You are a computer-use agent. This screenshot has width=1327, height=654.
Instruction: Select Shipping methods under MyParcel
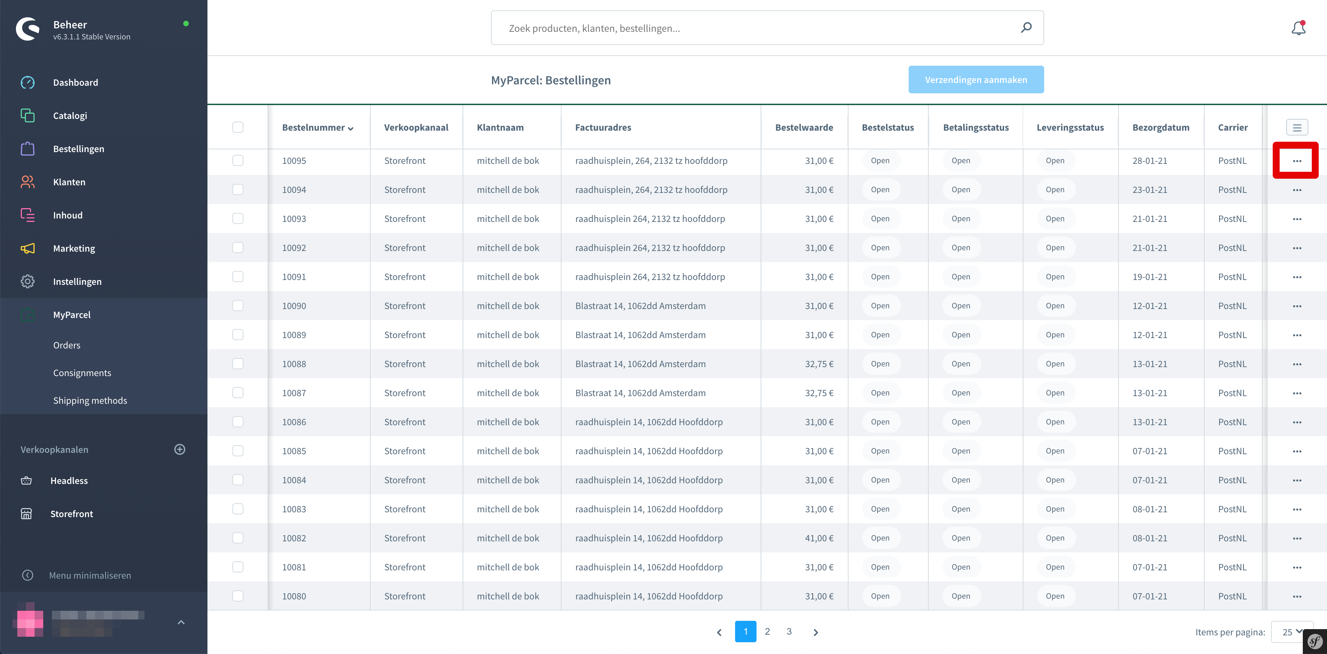coord(90,400)
